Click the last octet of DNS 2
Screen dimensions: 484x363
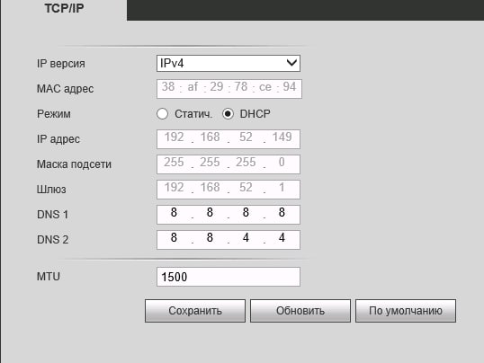coord(282,238)
